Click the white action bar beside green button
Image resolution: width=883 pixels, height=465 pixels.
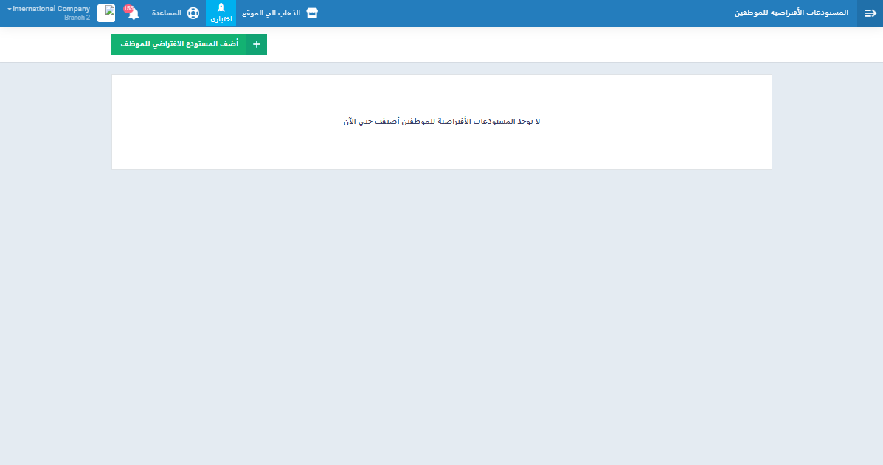516,44
